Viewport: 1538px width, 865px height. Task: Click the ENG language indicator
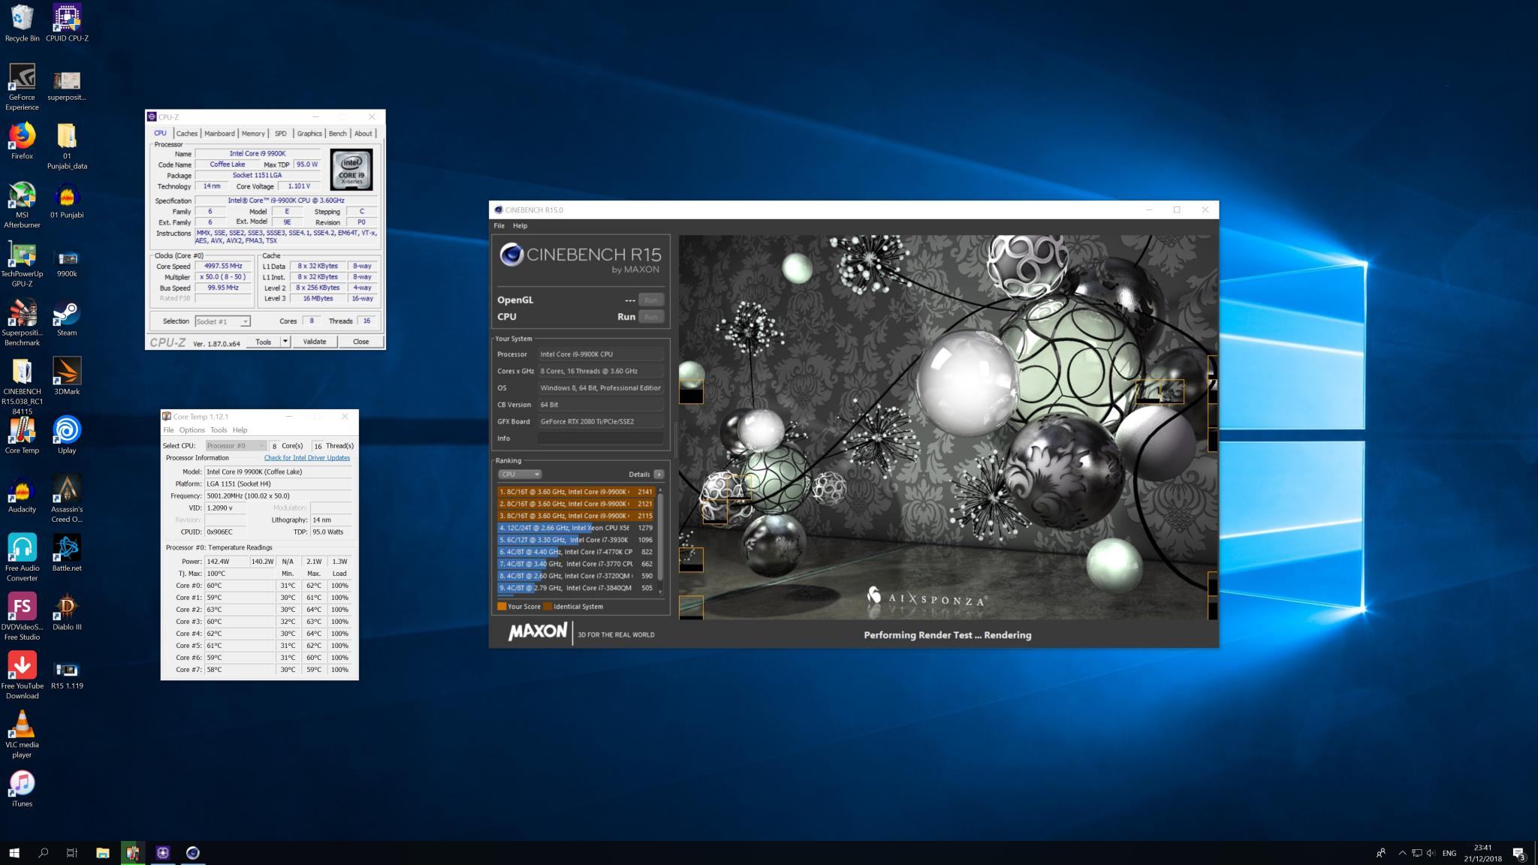click(1449, 853)
